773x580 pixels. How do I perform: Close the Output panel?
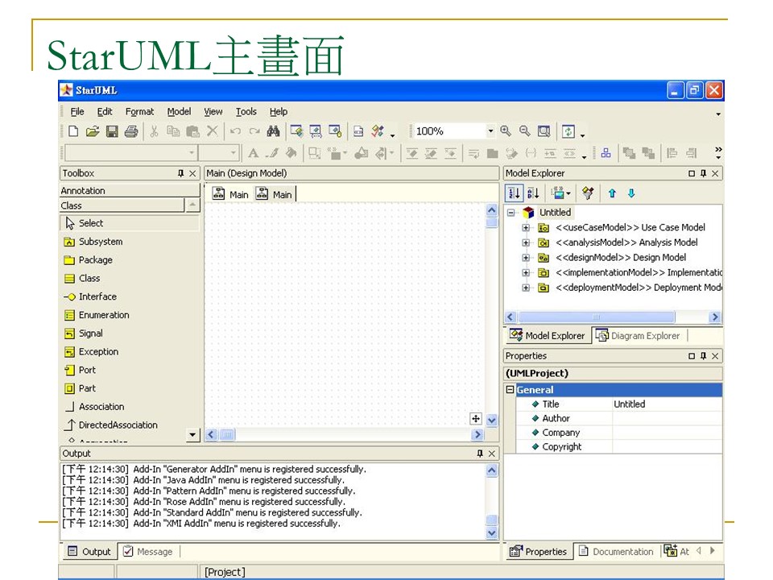(491, 454)
